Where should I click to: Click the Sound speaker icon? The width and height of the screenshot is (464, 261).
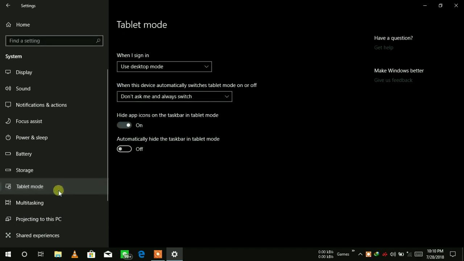[x=8, y=88]
